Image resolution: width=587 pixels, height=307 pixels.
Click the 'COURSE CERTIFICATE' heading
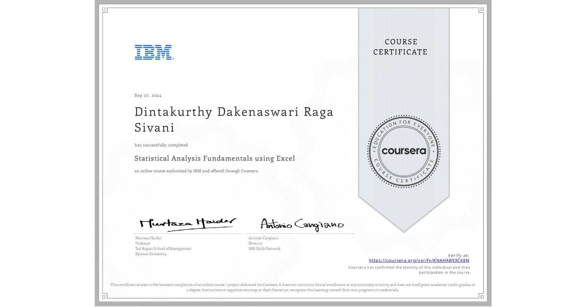click(x=400, y=47)
